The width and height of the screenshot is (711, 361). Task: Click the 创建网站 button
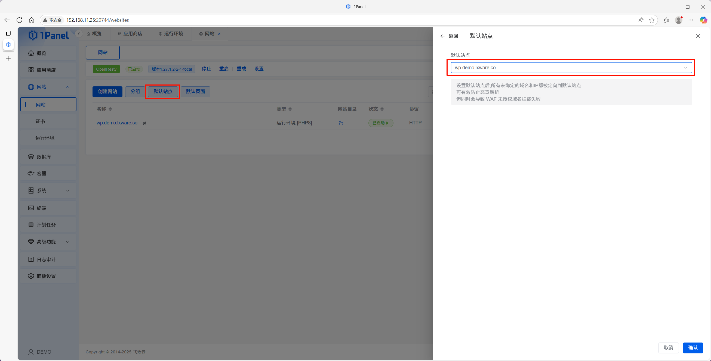click(x=107, y=92)
